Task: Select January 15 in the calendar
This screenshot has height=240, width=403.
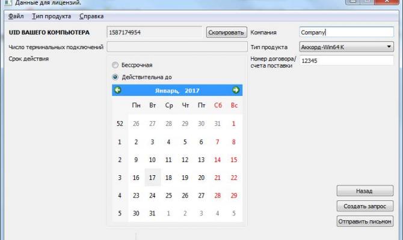Action: (233, 160)
